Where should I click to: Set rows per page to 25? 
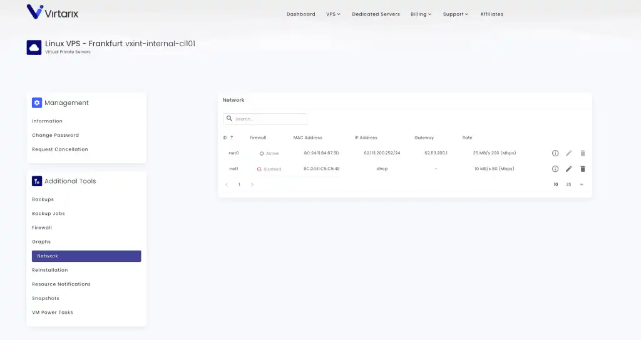point(568,184)
